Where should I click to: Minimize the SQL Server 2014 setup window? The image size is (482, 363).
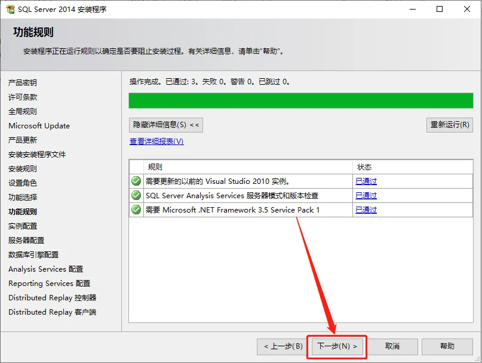point(413,9)
